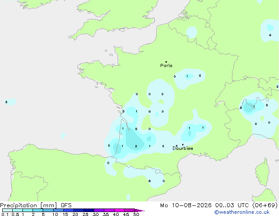The height and width of the screenshot is (216, 279).
Task: Click the 25–30 mm dark blue swatch
Action: click(88, 210)
